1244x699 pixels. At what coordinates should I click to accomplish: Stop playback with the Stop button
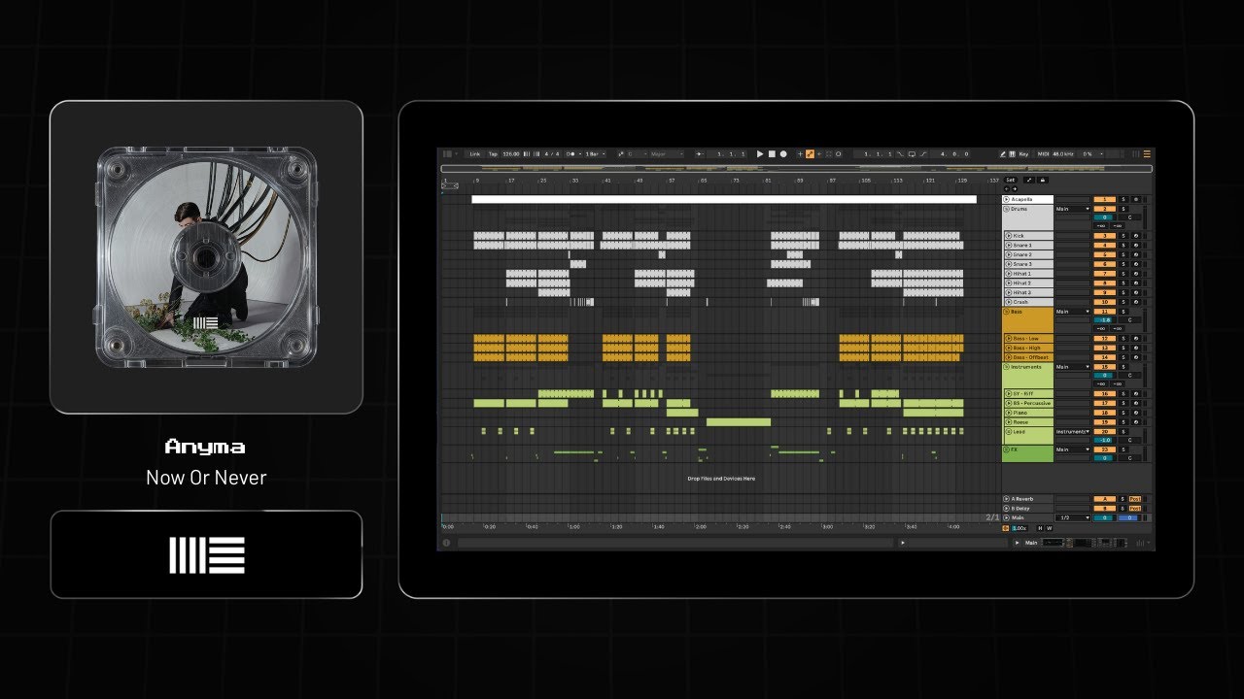pos(772,153)
